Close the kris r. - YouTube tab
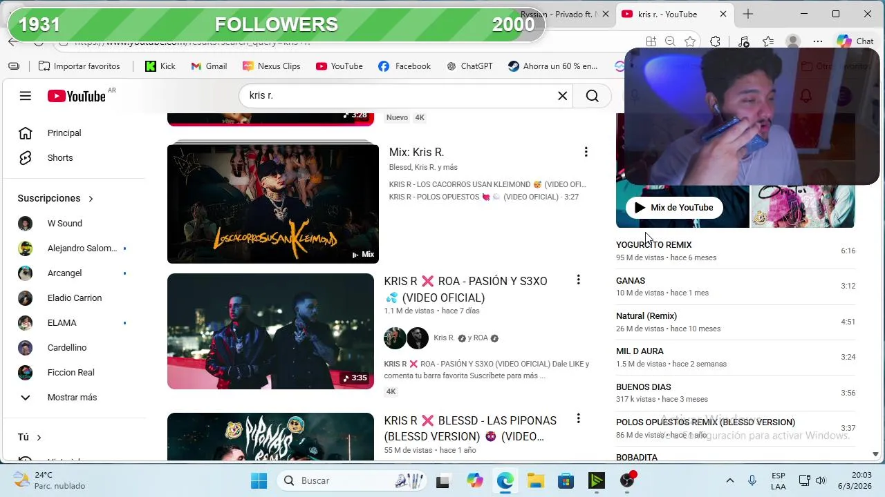This screenshot has width=885, height=497. coord(723,14)
